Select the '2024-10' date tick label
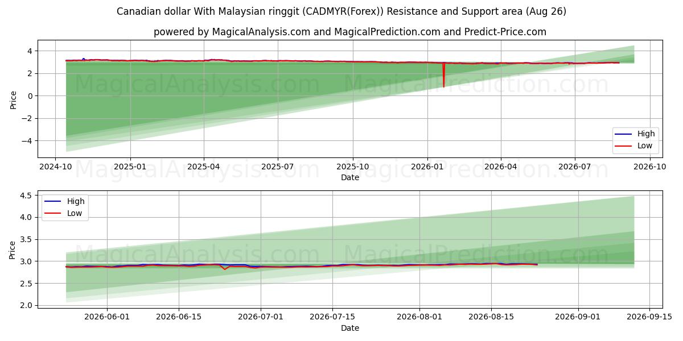Image resolution: width=683 pixels, height=341 pixels. (55, 167)
